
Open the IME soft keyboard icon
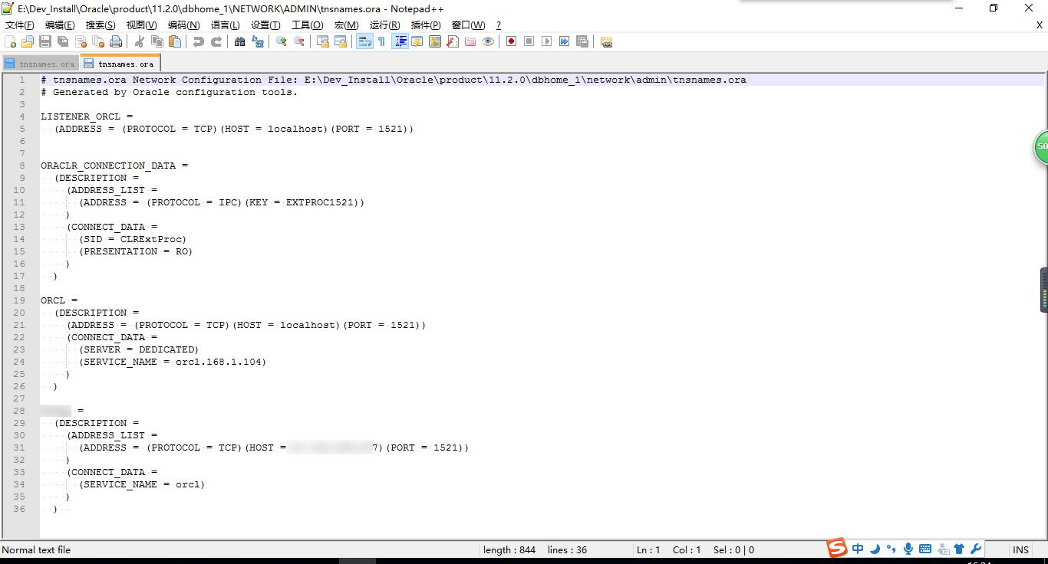(925, 549)
